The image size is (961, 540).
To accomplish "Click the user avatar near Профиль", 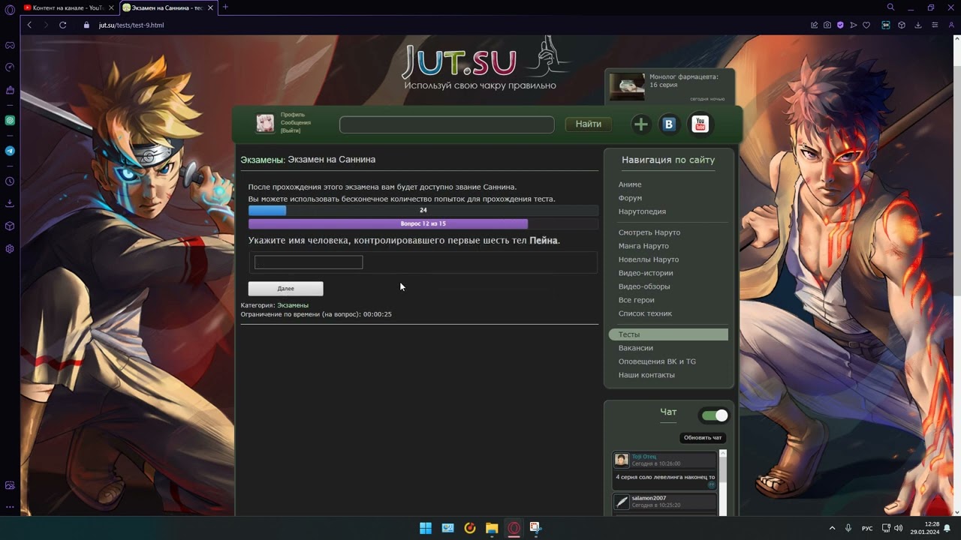I will pyautogui.click(x=265, y=123).
